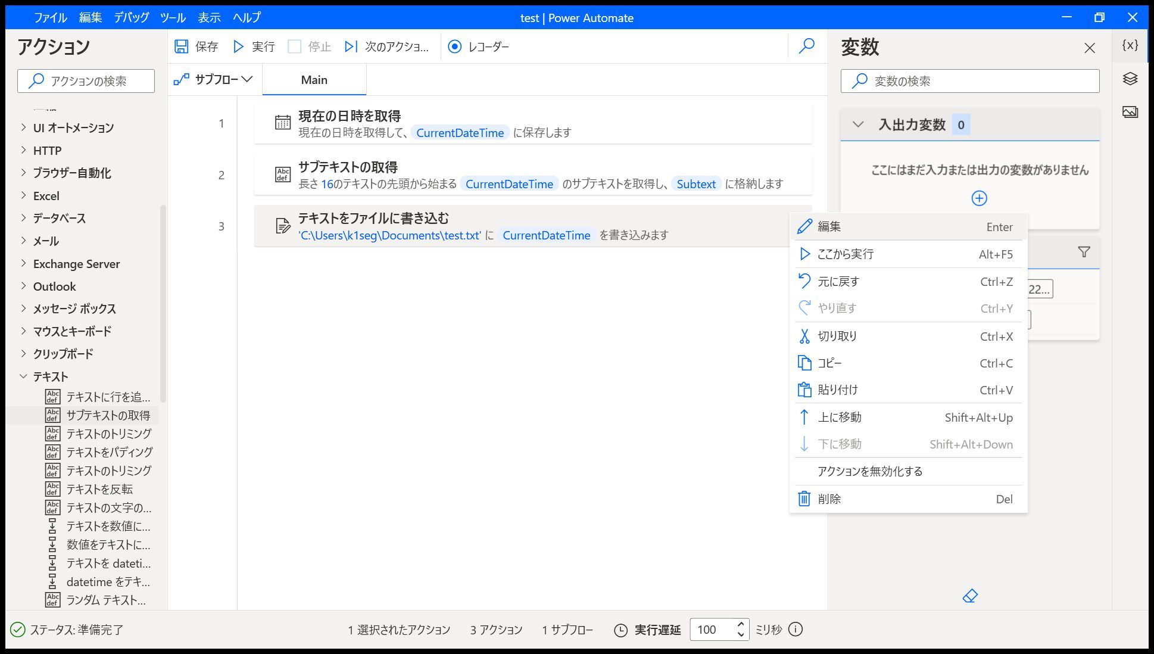Click the Abc icon of step 2

coord(282,174)
